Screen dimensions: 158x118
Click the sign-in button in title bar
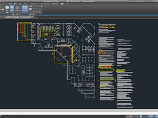(x=155, y=1)
